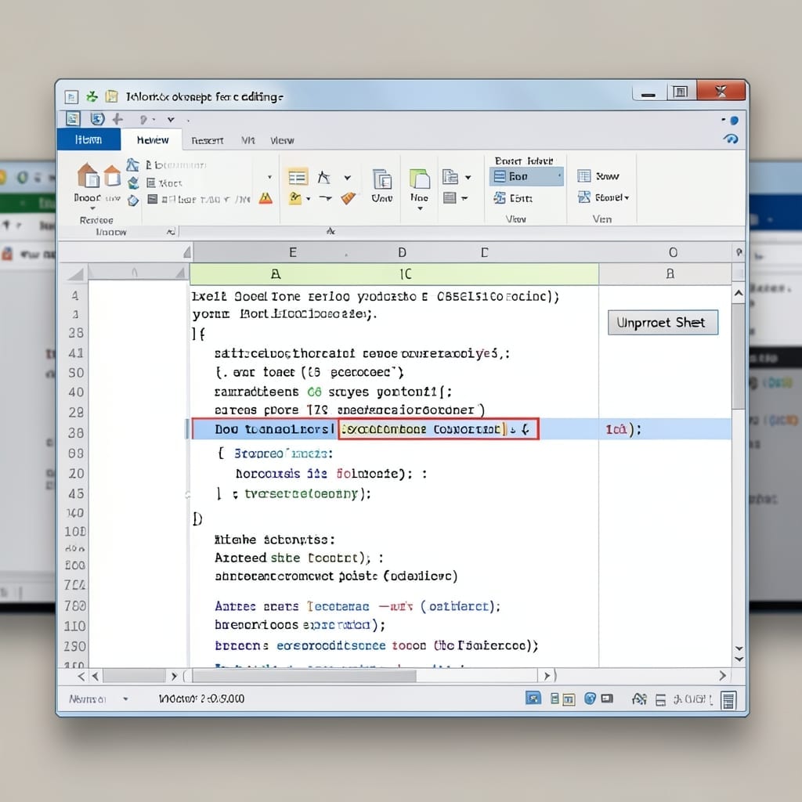Click the select all corner triangle
Viewport: 802px width, 802px height.
[x=76, y=274]
